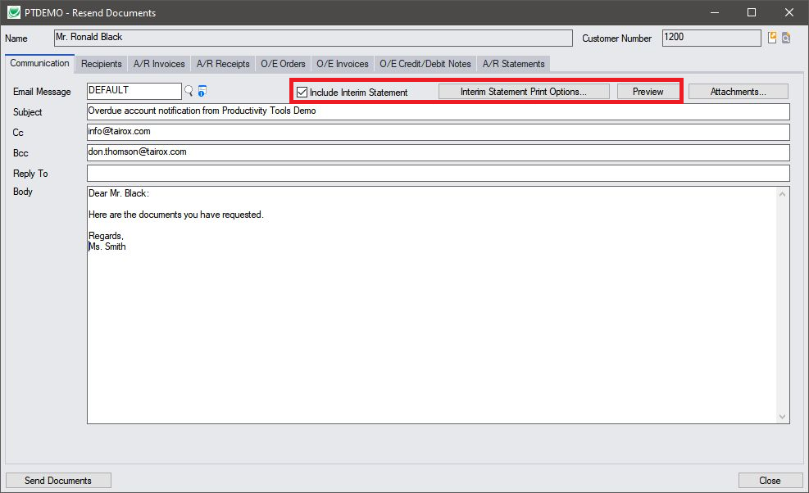This screenshot has width=809, height=493.
Task: Uncheck Include Interim Statement checkbox
Action: [x=302, y=93]
